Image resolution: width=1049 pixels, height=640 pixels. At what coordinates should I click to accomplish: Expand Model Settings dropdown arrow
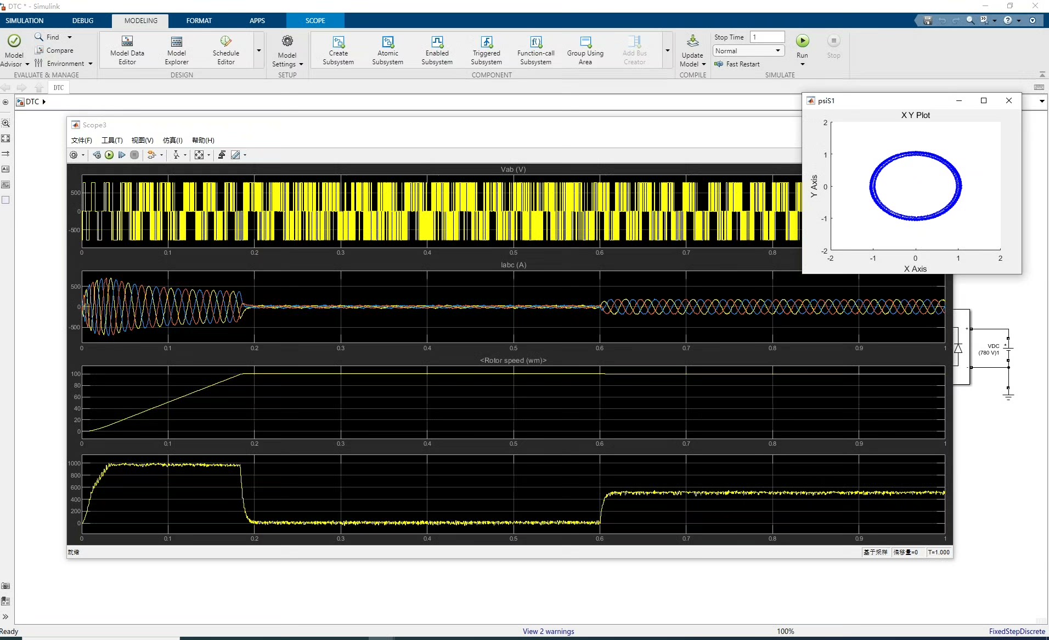pos(301,64)
